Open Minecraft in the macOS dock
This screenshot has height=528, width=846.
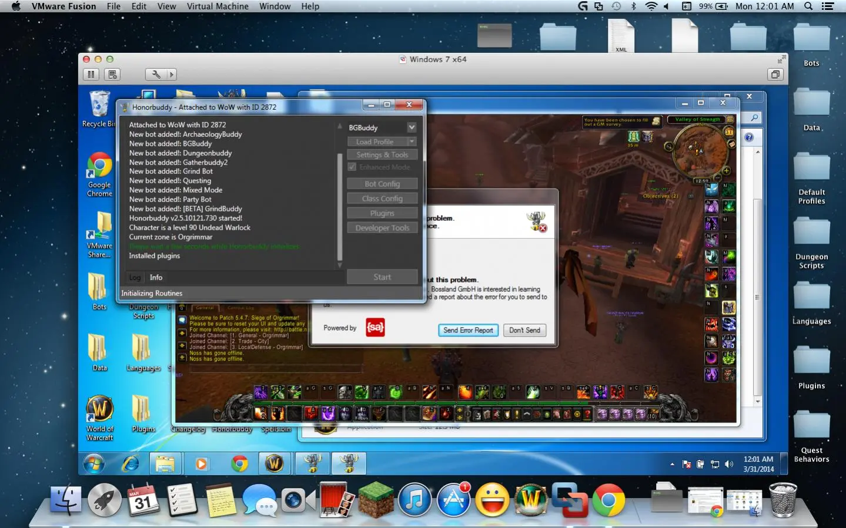376,500
